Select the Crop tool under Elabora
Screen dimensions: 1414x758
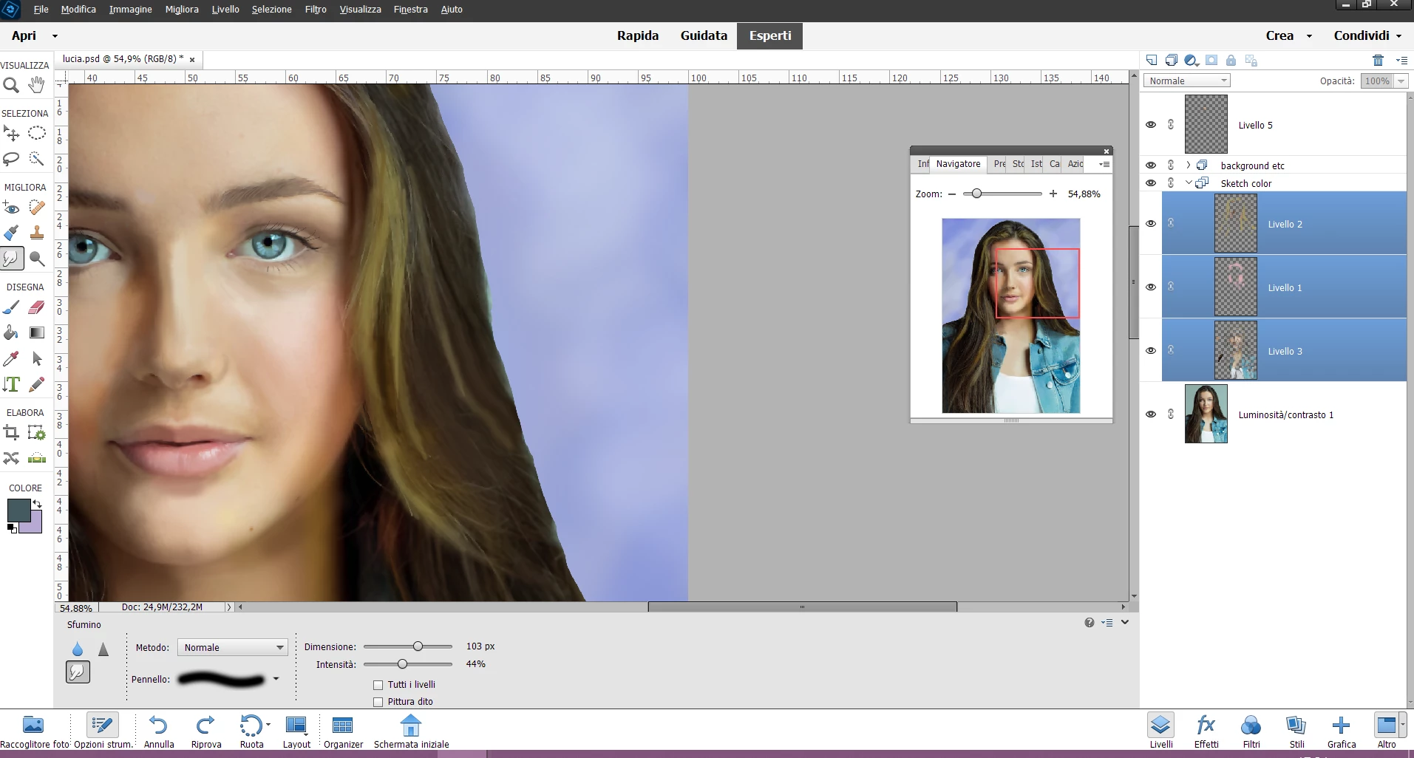11,433
